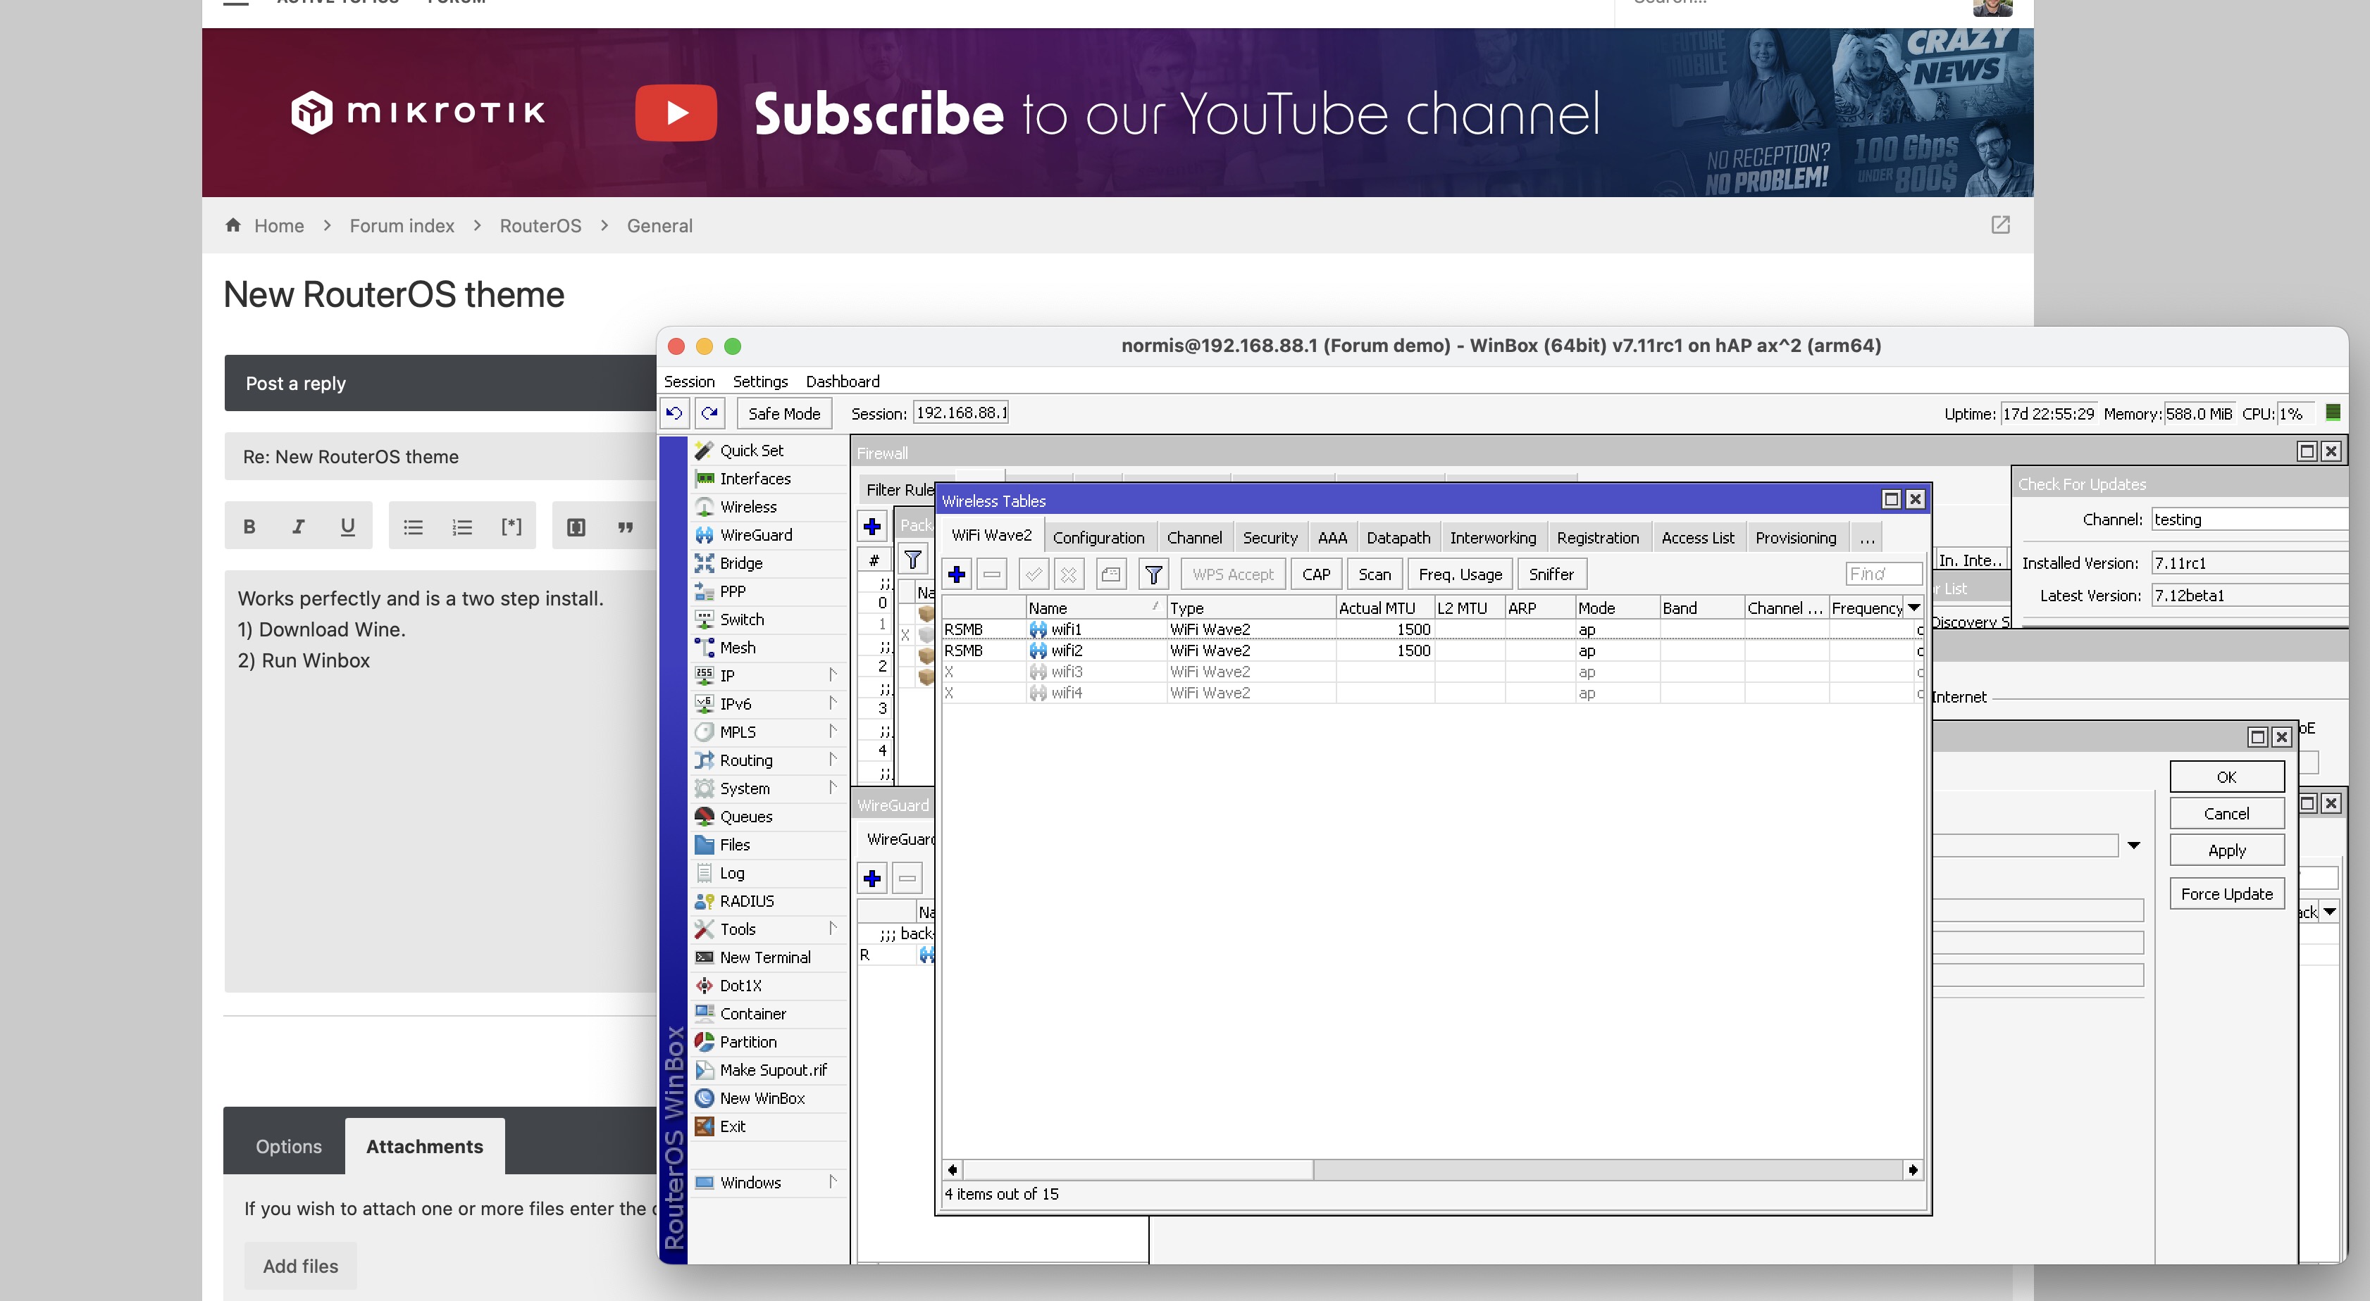Open the Frequency column dropdown
Viewport: 2370px width, 1301px height.
[x=1913, y=607]
